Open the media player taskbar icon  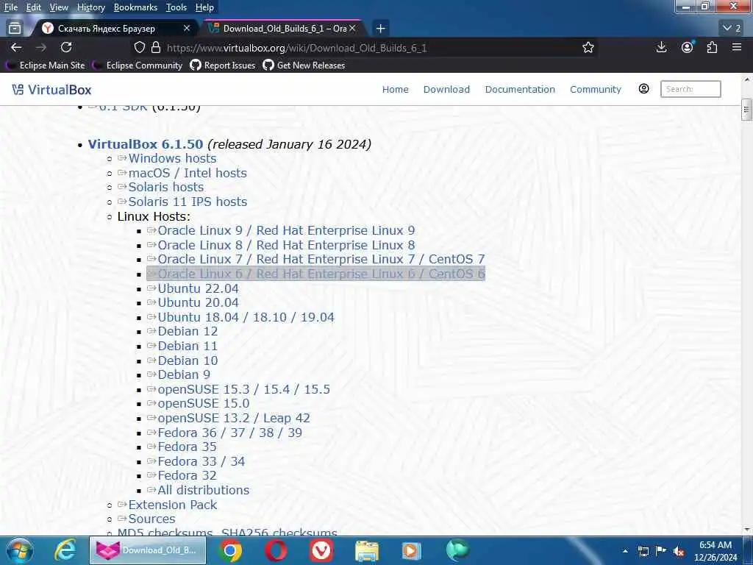click(x=412, y=550)
